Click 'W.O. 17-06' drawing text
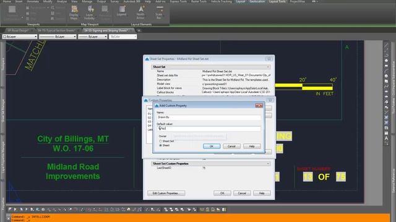Viewport: 396px width, 222px height. 73,149
